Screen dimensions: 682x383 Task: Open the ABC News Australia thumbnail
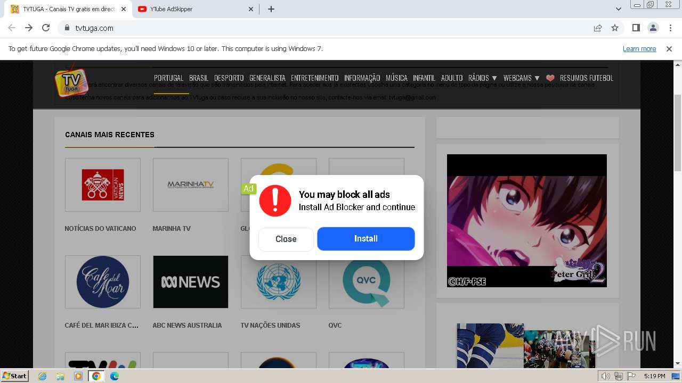(191, 282)
